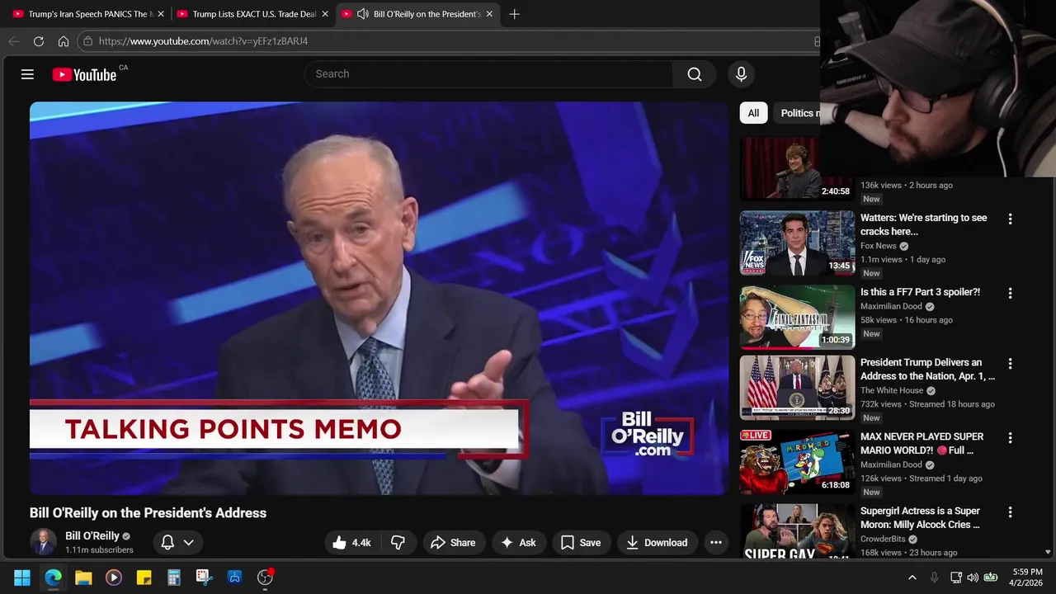Open Calculator from taskbar
Image resolution: width=1056 pixels, height=594 pixels.
[x=174, y=577]
